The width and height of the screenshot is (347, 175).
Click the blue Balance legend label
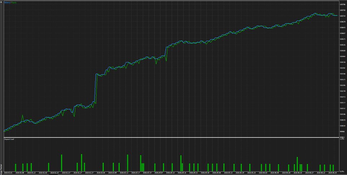[x=7, y=3]
